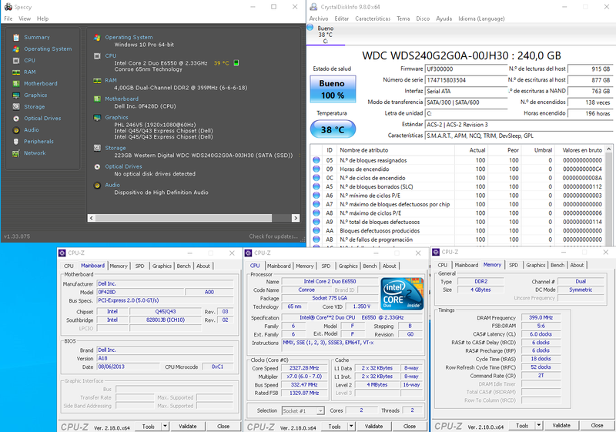Open Tools dropdown arrow in CPU-Z Memory window
Screen dimensions: 616x432
pyautogui.click(x=538, y=425)
